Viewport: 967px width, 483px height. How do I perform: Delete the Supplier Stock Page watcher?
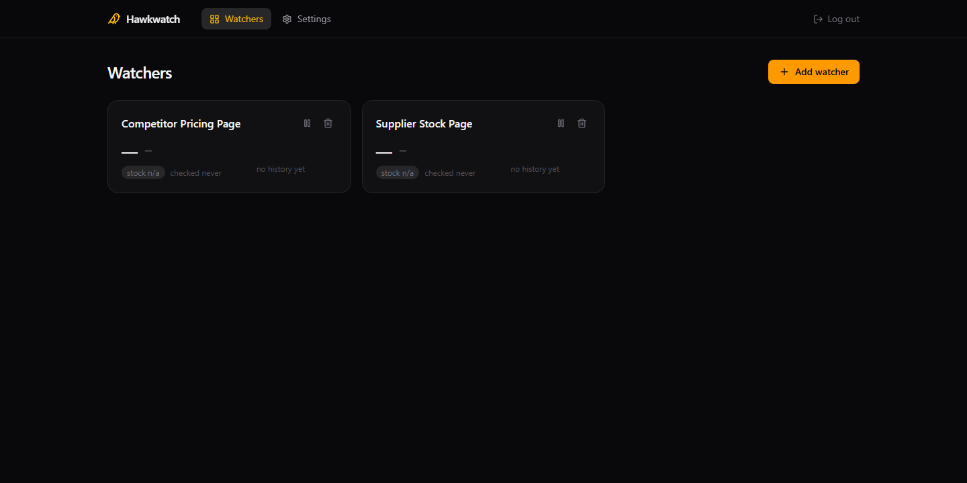(582, 123)
